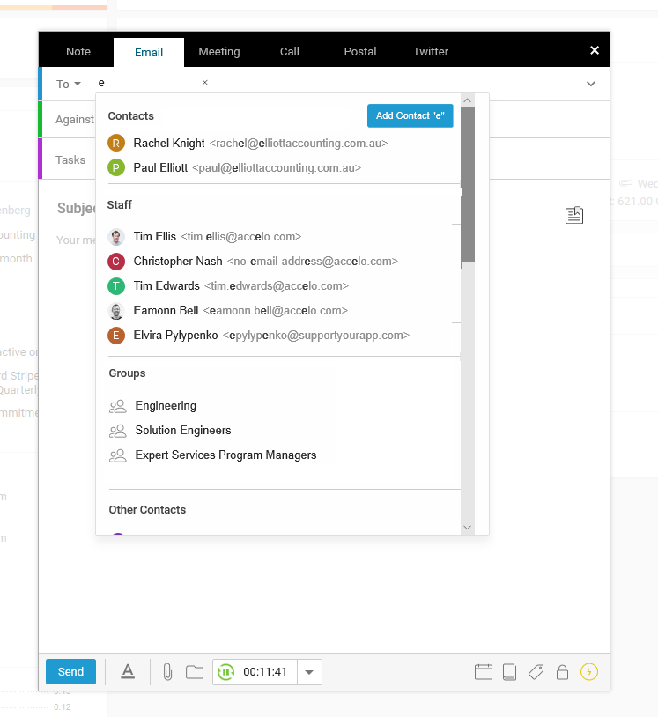The image size is (658, 717).
Task: Switch to the Call tab
Action: click(x=290, y=52)
